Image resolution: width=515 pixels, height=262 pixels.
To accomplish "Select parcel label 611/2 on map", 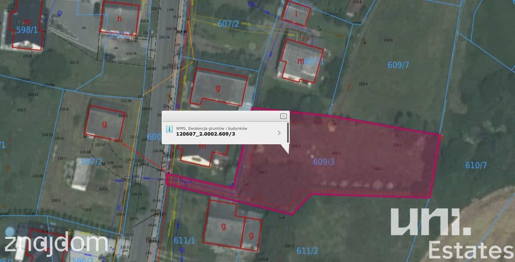I will [x=307, y=251].
